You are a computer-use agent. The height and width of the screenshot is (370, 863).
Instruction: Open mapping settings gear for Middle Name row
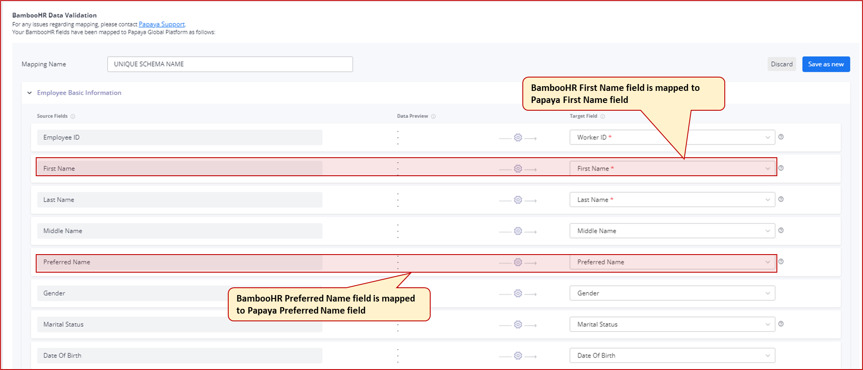pos(518,231)
